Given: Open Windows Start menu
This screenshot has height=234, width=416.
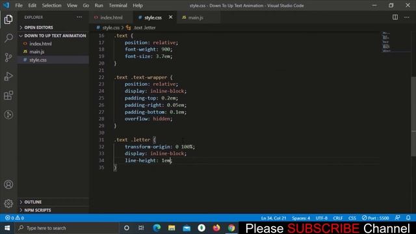Looking at the screenshot, I should (x=7, y=228).
